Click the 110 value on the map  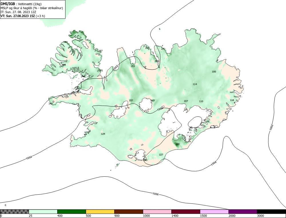click(x=201, y=101)
